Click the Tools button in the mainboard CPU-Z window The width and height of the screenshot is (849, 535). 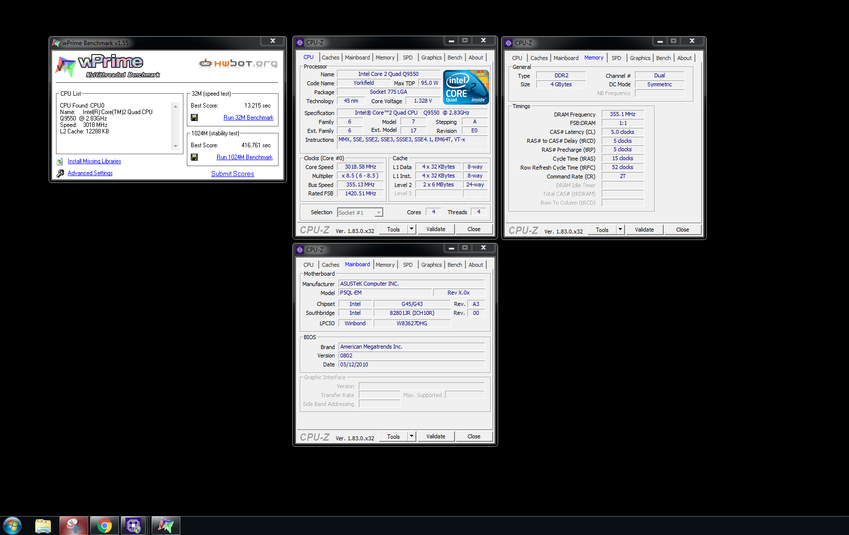(394, 436)
